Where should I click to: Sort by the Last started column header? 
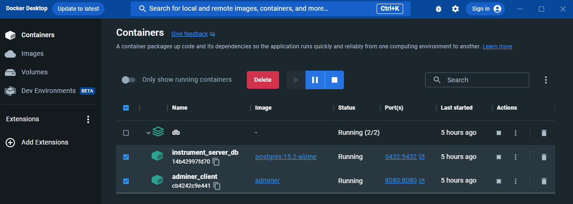(x=457, y=108)
